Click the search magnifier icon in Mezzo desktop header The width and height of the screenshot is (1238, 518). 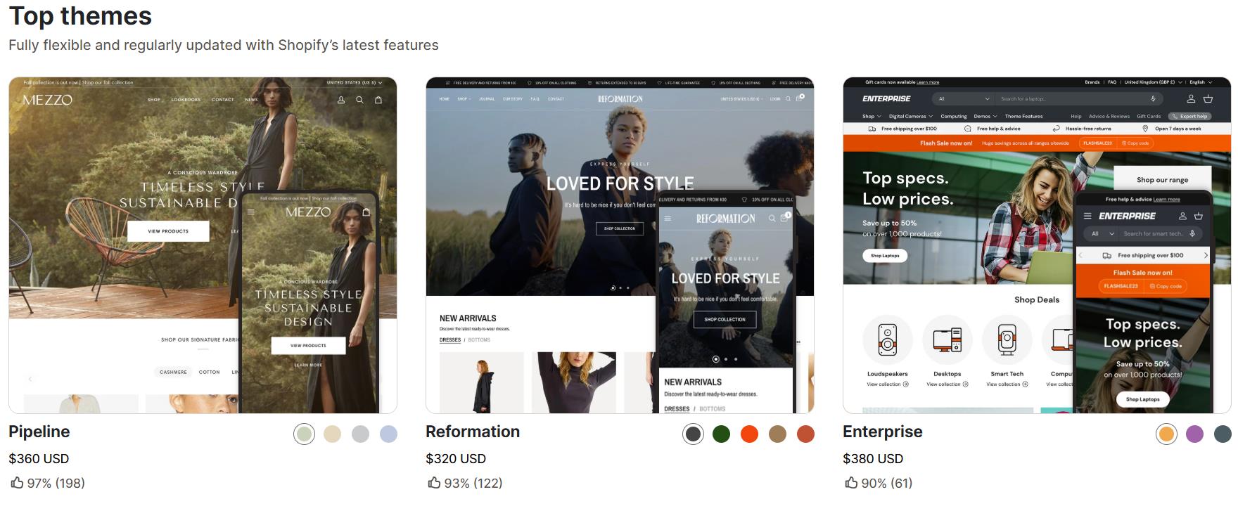click(359, 100)
